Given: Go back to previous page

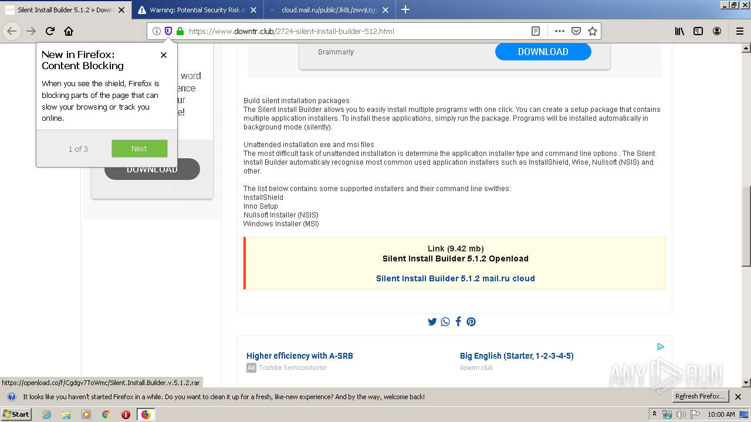Looking at the screenshot, I should point(12,31).
